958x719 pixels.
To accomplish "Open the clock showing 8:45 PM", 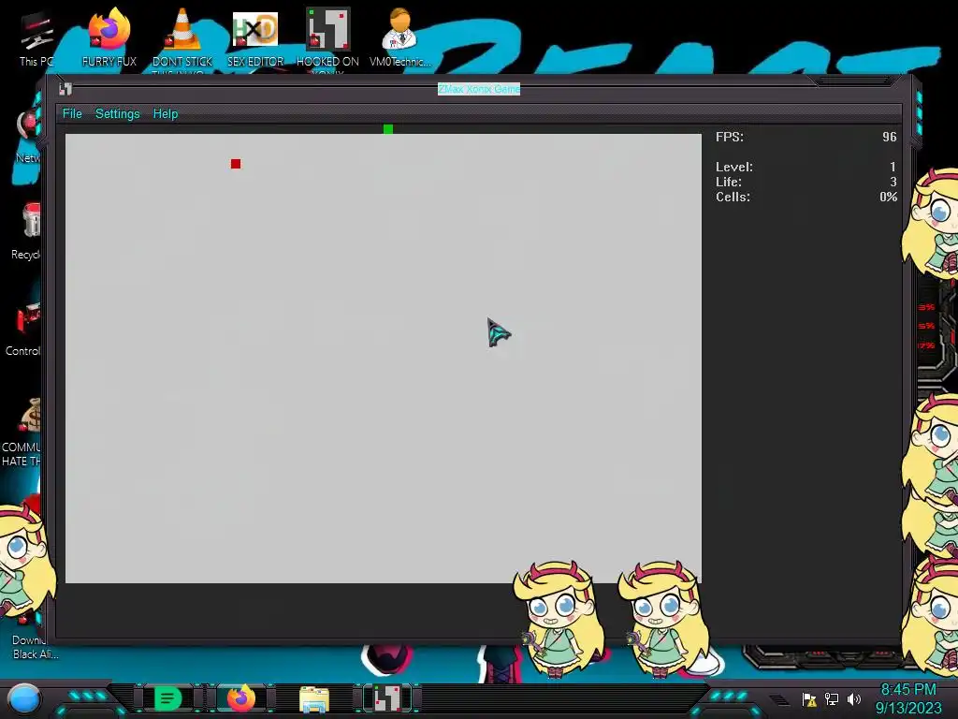I will point(908,698).
